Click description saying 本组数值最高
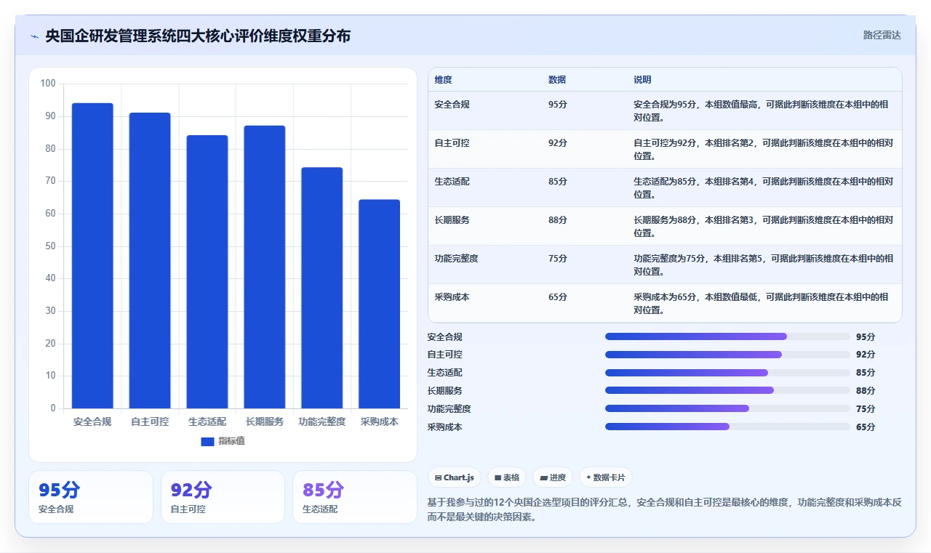 (762, 111)
